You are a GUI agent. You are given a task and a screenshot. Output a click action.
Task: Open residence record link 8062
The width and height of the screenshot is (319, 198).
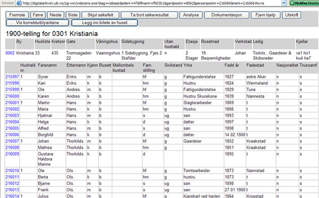10,53
